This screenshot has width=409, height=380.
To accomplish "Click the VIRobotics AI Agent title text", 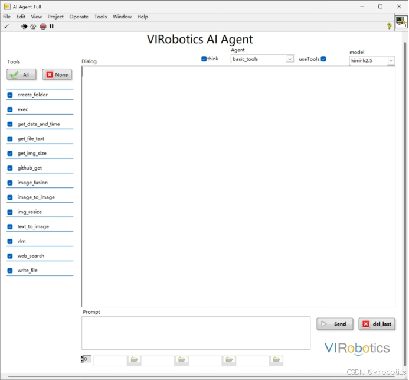I will pyautogui.click(x=200, y=40).
